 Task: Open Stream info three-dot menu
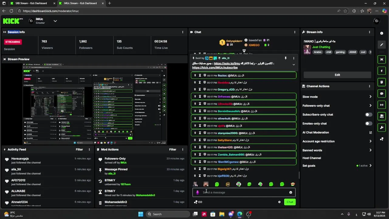point(370,32)
